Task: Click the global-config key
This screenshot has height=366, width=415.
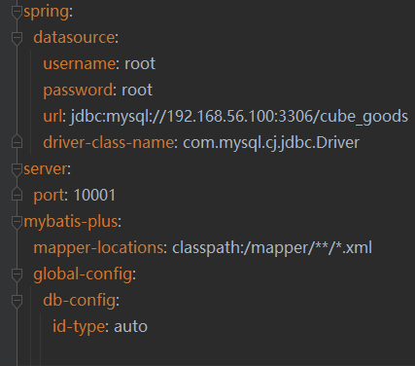Action: pos(83,274)
